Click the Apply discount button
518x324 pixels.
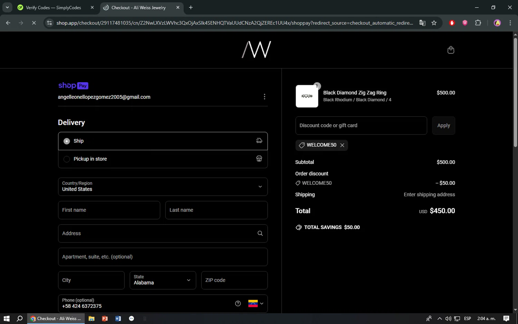click(443, 125)
